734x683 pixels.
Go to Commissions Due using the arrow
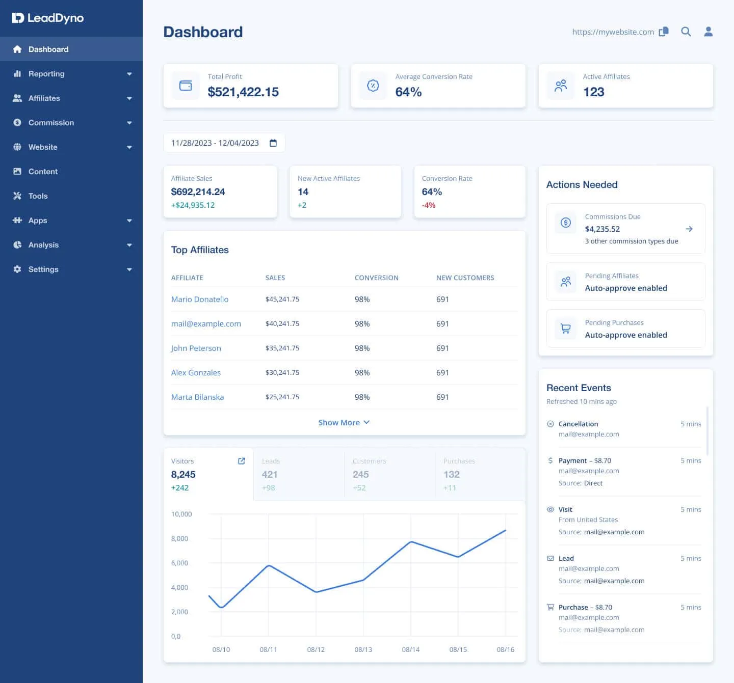pos(689,229)
